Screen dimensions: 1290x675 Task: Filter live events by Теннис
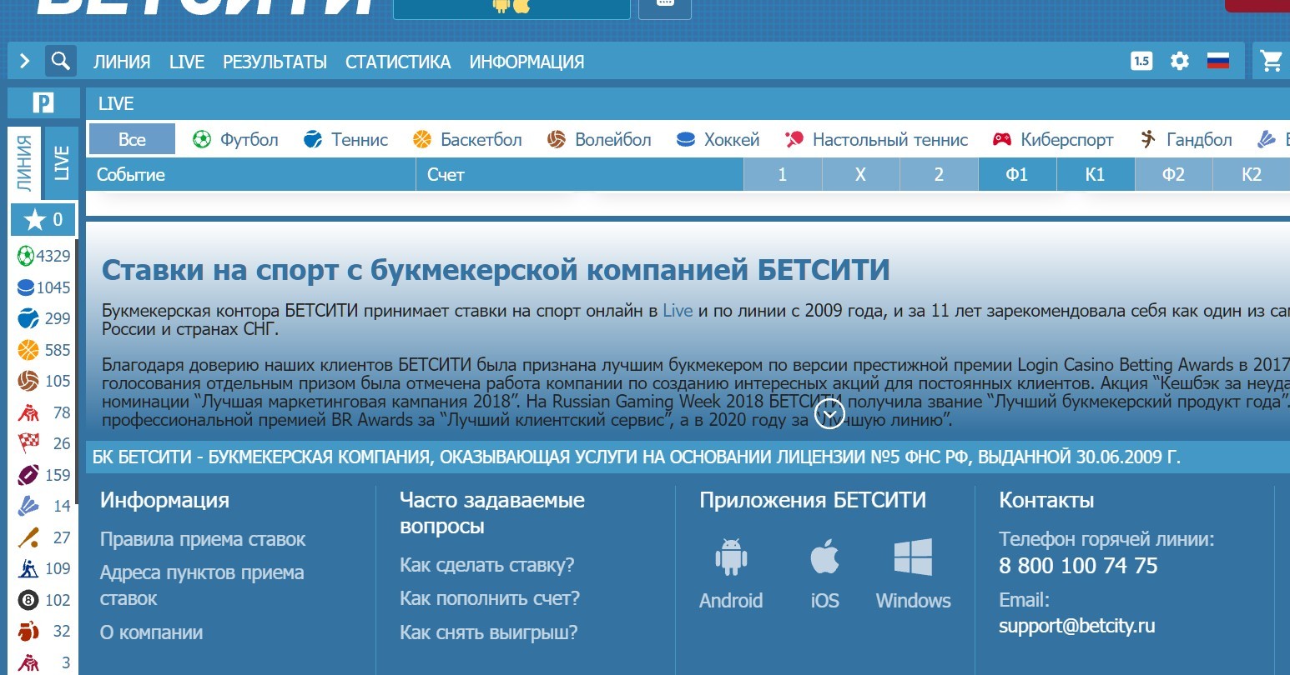pyautogui.click(x=345, y=139)
